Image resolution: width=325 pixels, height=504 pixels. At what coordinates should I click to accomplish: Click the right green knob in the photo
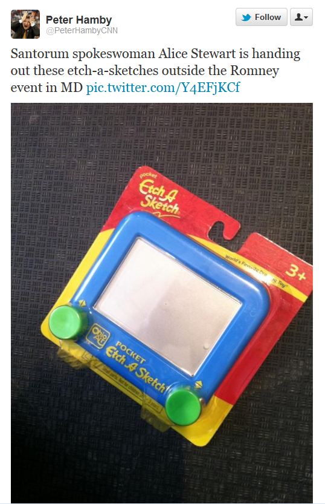pyautogui.click(x=184, y=404)
